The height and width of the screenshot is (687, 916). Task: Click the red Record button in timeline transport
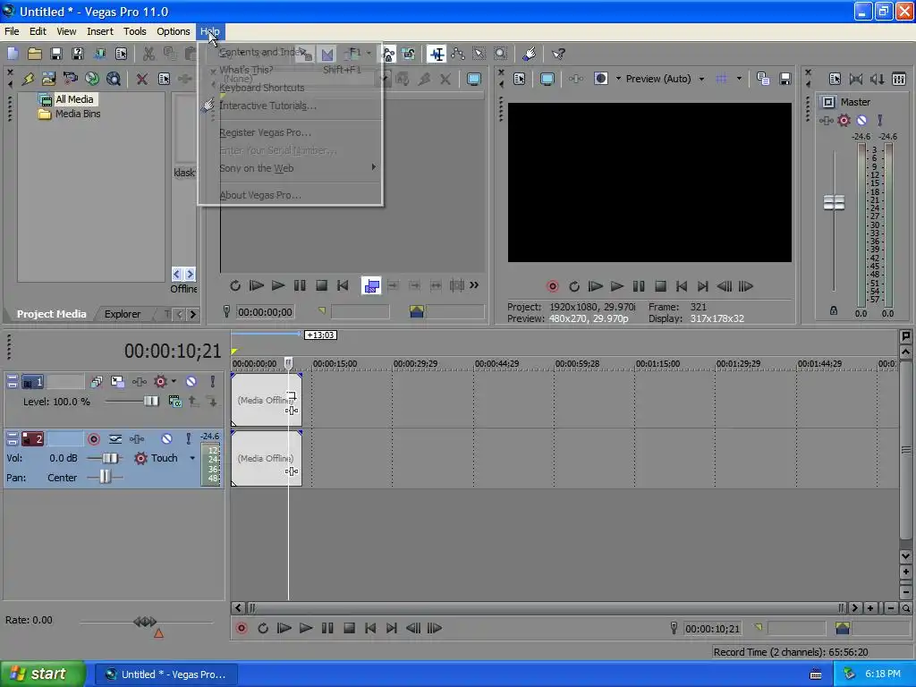242,628
